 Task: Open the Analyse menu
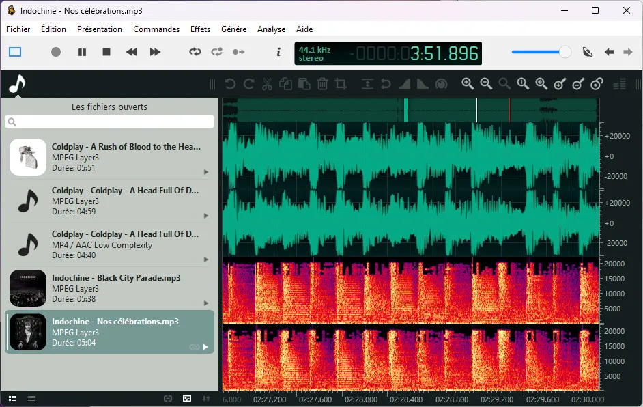(271, 29)
